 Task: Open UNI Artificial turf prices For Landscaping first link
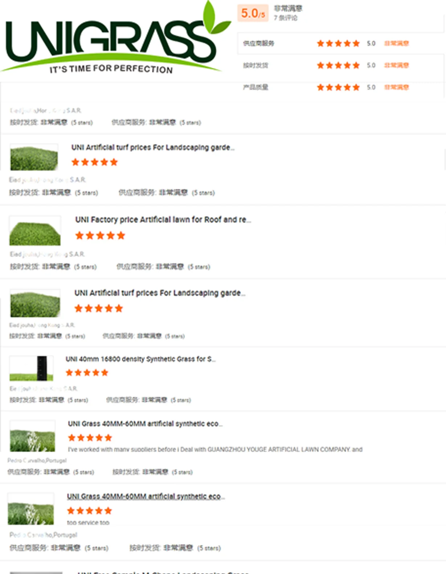[153, 147]
